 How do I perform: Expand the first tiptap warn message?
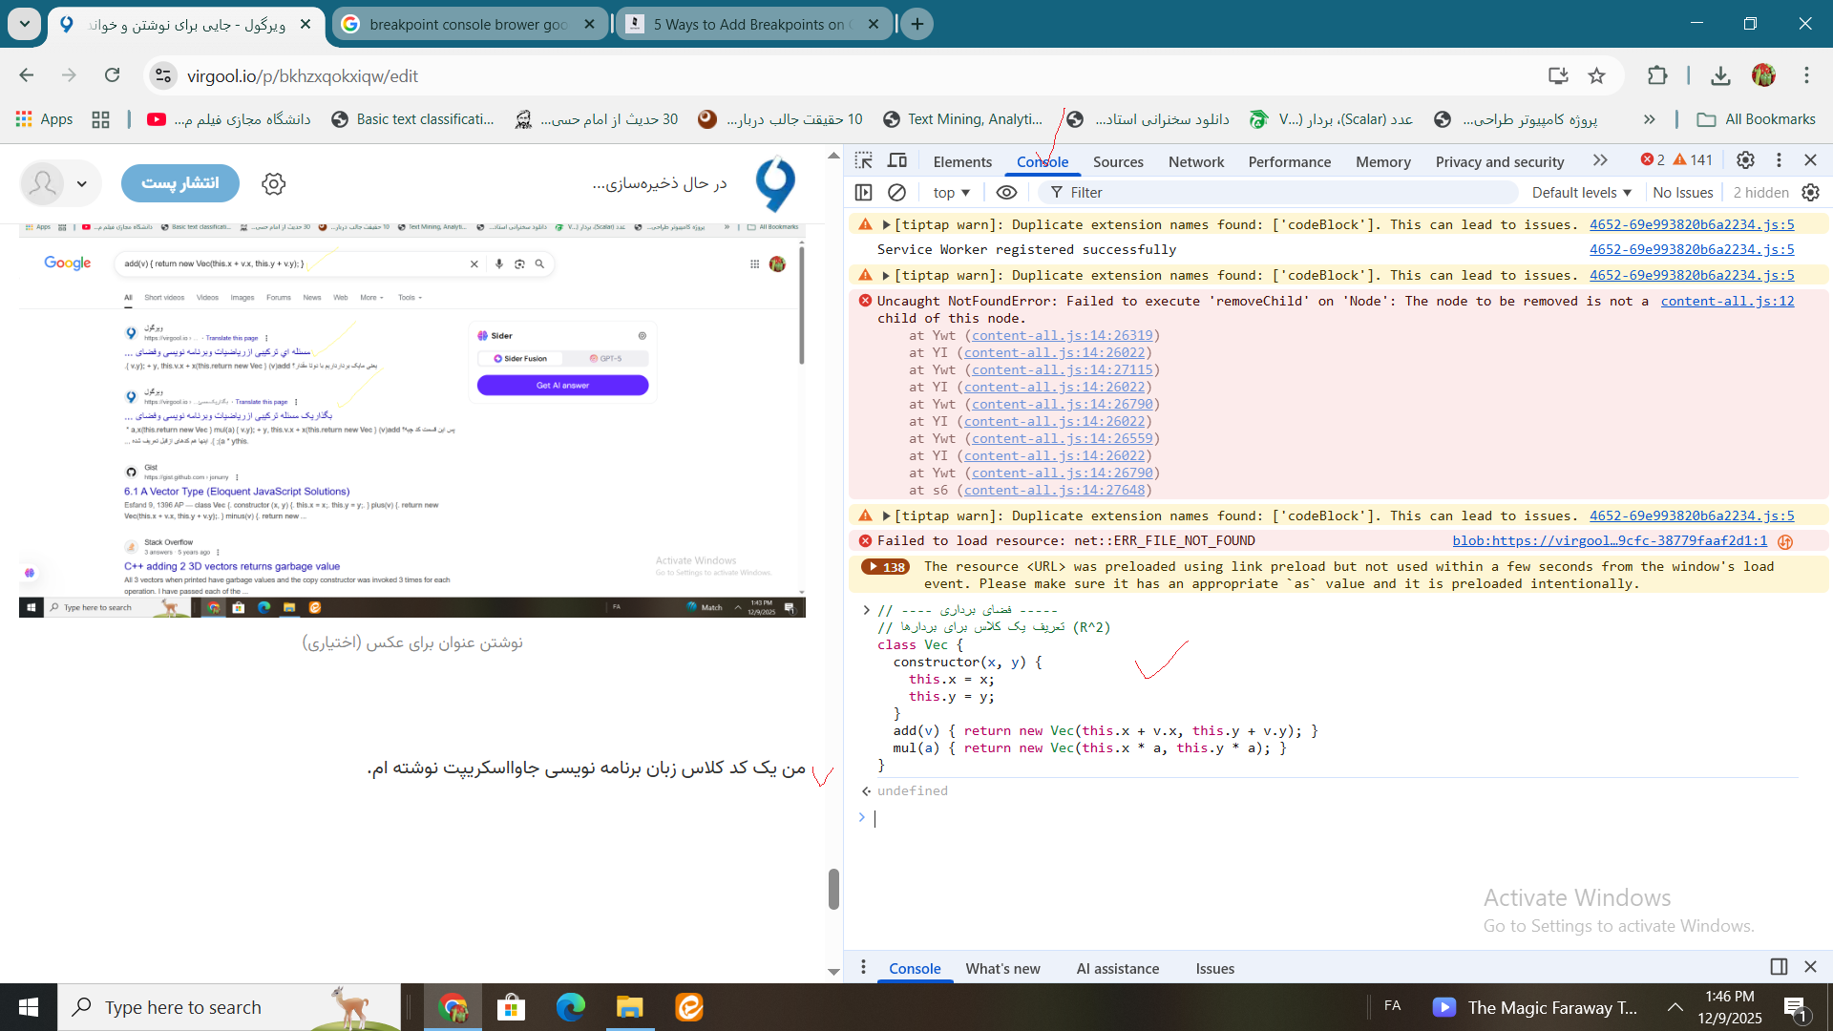pyautogui.click(x=887, y=225)
